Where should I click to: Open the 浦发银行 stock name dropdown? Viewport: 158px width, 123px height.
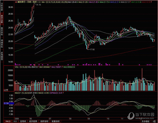tap(22, 2)
